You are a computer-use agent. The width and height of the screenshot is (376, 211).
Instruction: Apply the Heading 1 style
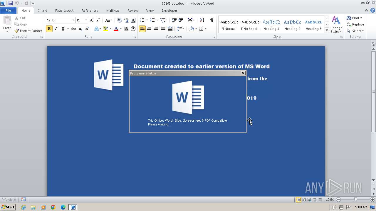click(271, 25)
